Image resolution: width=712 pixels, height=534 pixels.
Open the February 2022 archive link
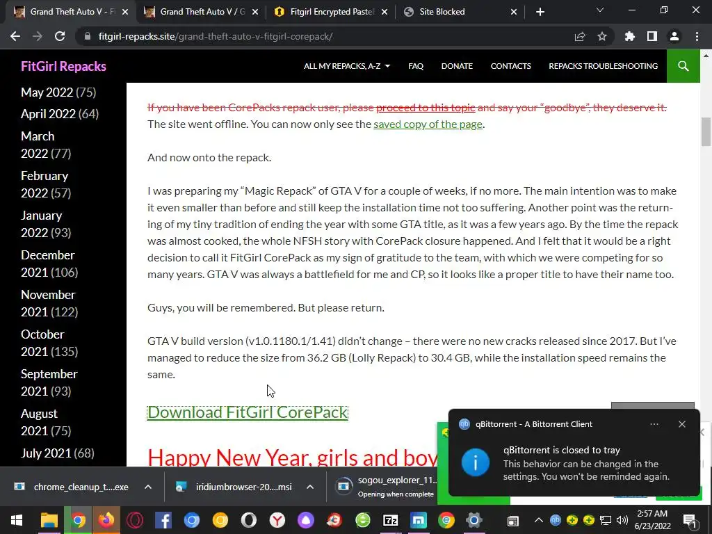coord(44,184)
